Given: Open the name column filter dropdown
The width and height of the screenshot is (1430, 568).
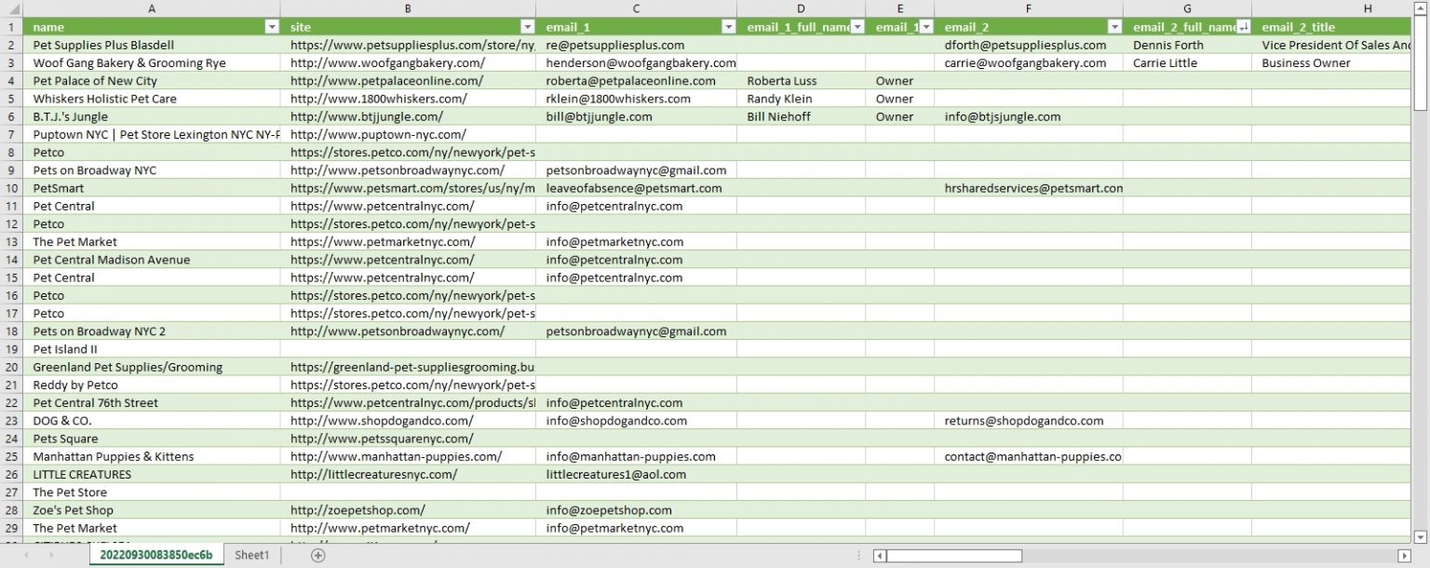Looking at the screenshot, I should [271, 26].
